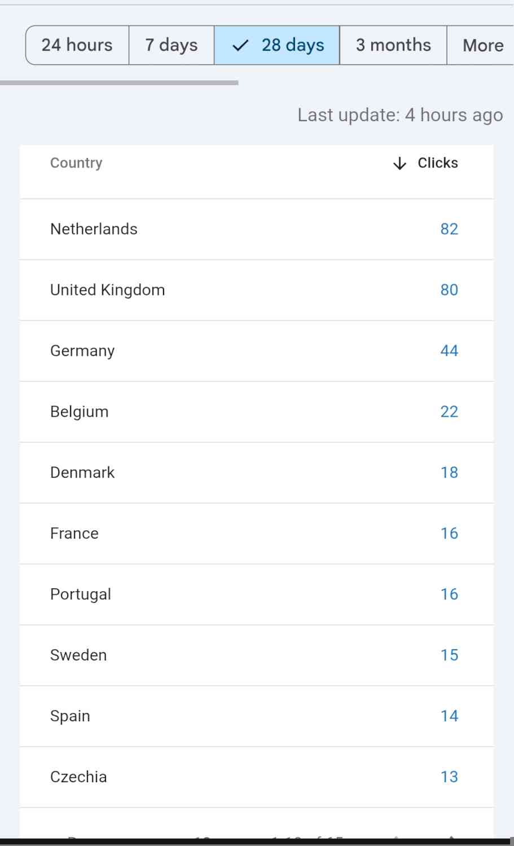Open the France country entry
514x846 pixels.
(74, 534)
